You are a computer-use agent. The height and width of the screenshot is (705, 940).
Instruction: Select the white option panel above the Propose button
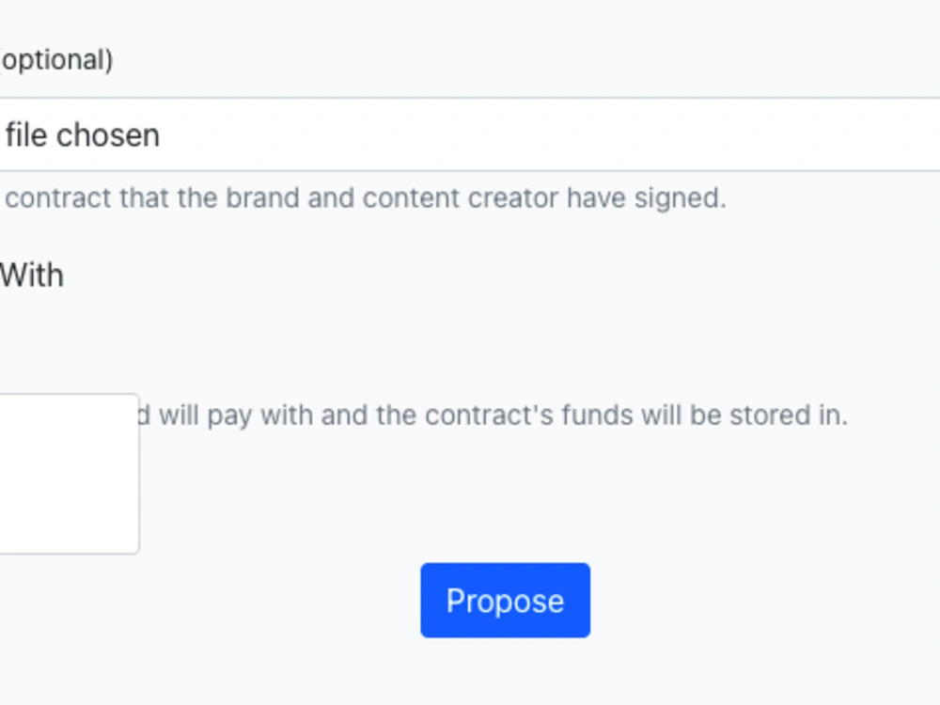pos(68,473)
